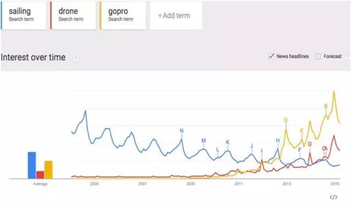The image size is (351, 209).
Task: Open news headline marker K
Action: (x=228, y=142)
